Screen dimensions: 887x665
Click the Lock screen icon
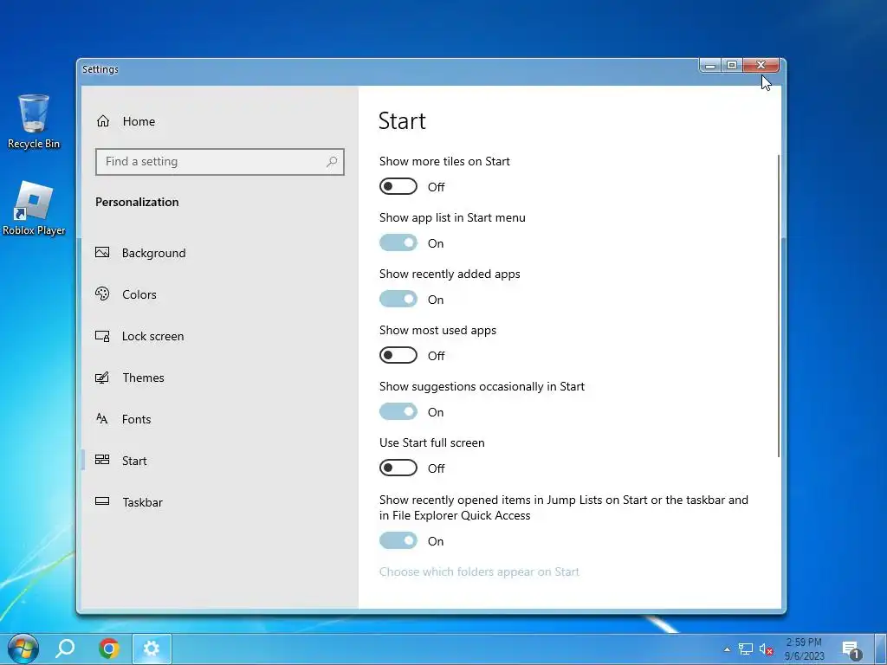click(102, 336)
